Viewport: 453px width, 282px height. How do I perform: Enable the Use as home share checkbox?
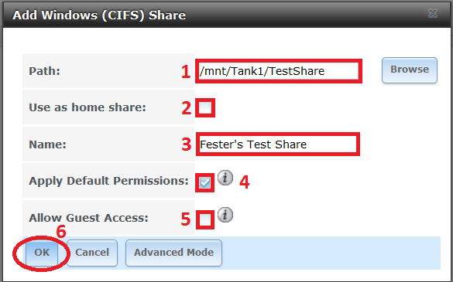pyautogui.click(x=205, y=108)
